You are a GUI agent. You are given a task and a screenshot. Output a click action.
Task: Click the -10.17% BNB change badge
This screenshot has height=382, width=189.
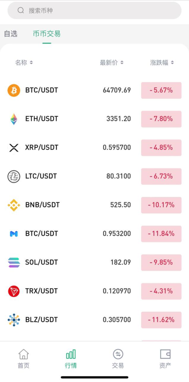point(162,205)
